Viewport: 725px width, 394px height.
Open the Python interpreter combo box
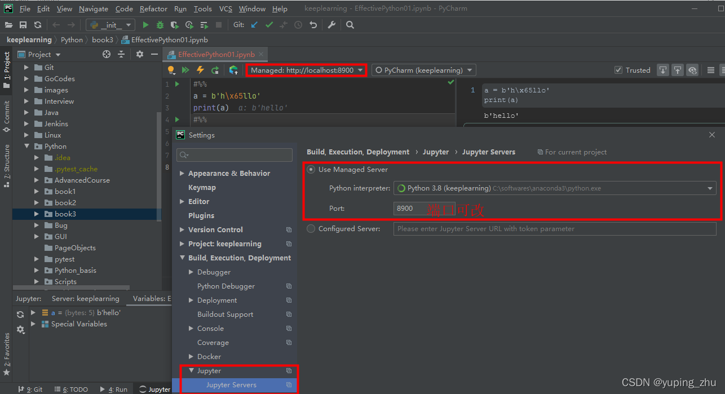click(x=555, y=188)
